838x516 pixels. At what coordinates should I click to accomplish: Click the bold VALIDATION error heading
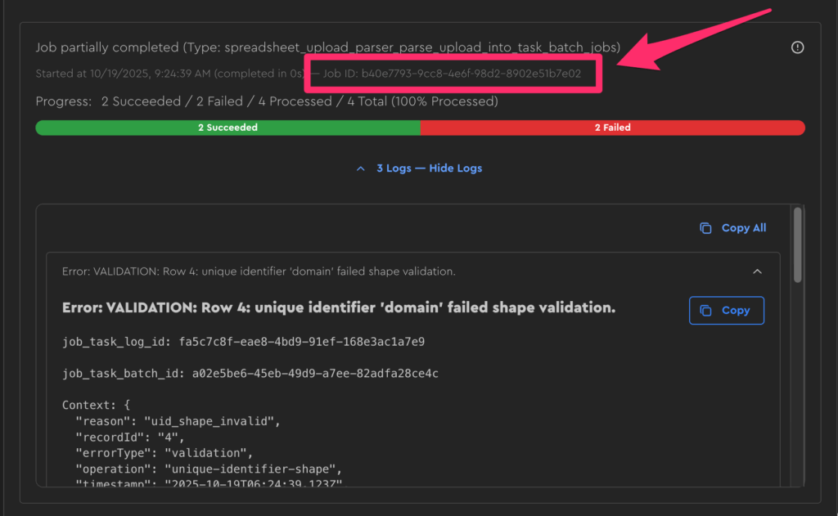(339, 308)
